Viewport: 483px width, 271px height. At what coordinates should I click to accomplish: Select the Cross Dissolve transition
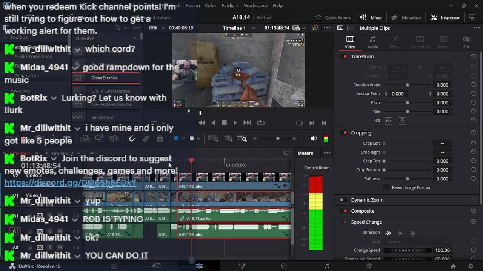coord(106,78)
